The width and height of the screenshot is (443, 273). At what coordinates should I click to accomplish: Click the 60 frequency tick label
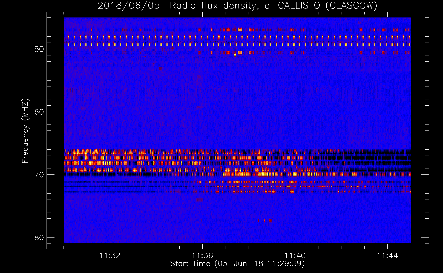point(39,112)
